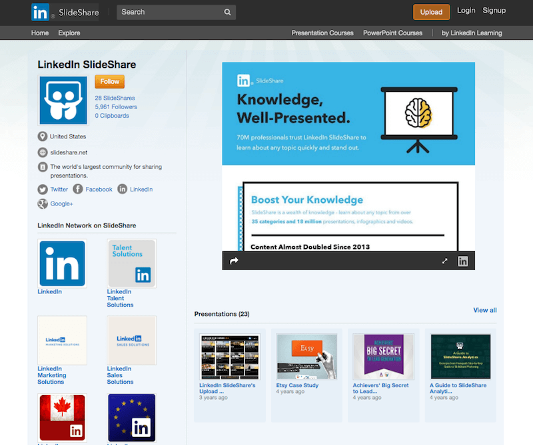Open the LinkedIn text link beside Facebook
Image resolution: width=533 pixels, height=445 pixels.
pos(141,190)
